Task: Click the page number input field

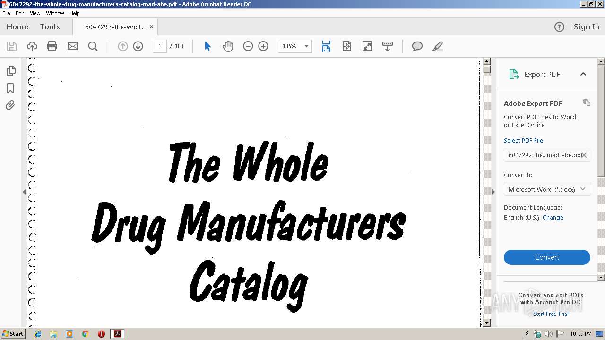Action: tap(160, 46)
